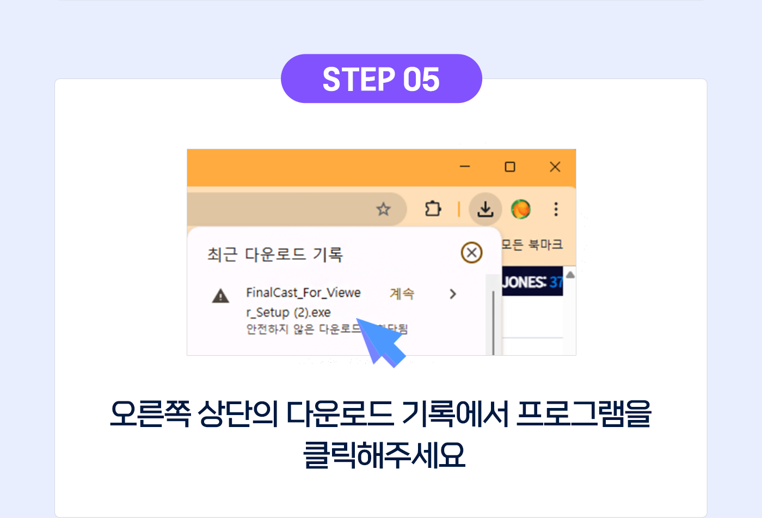Viewport: 762px width, 518px height.
Task: Open the three-dot browser menu
Action: click(x=556, y=209)
